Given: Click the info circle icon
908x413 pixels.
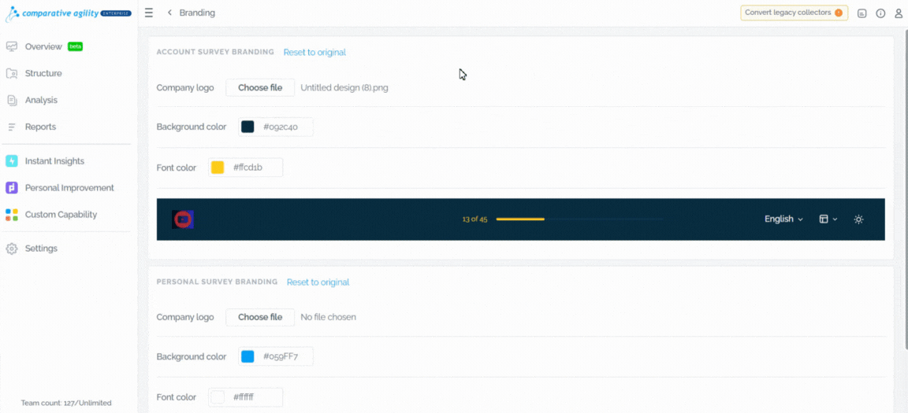Looking at the screenshot, I should (880, 13).
